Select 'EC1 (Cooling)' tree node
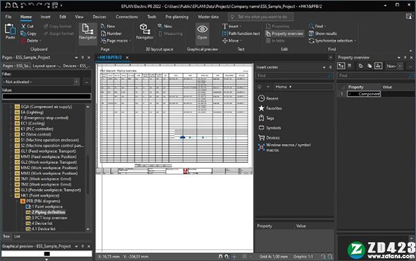The width and height of the screenshot is (416, 261). coord(33,123)
